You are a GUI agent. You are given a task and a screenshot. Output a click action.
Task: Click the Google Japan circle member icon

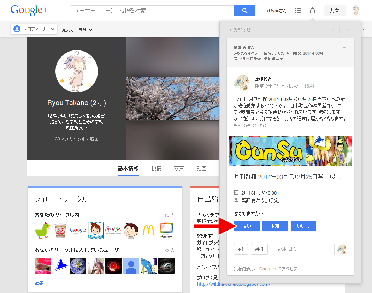[78, 231]
